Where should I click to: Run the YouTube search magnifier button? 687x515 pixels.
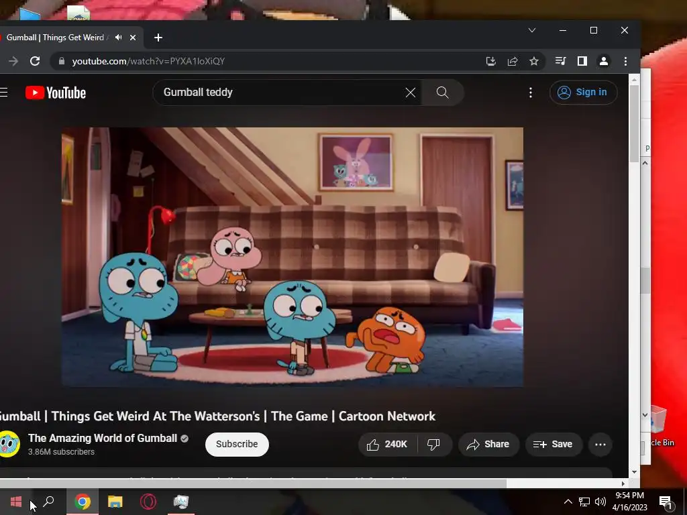tap(443, 93)
